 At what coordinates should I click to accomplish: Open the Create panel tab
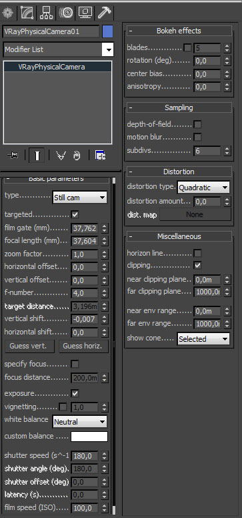[x=8, y=13]
